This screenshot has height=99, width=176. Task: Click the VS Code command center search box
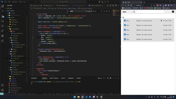click(64, 2)
